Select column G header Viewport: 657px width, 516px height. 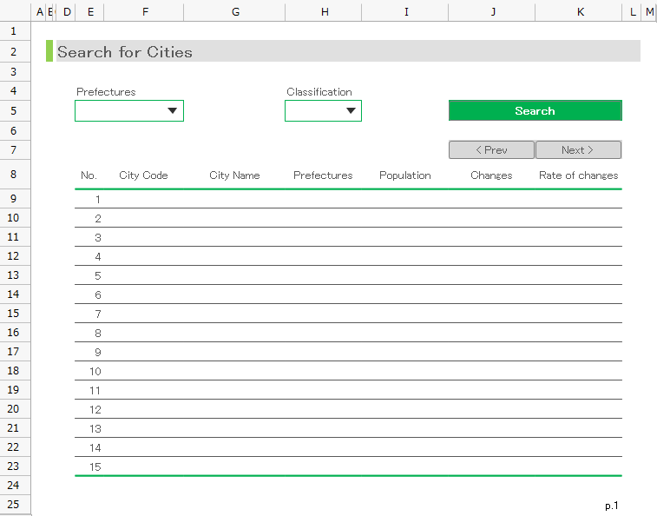point(235,11)
